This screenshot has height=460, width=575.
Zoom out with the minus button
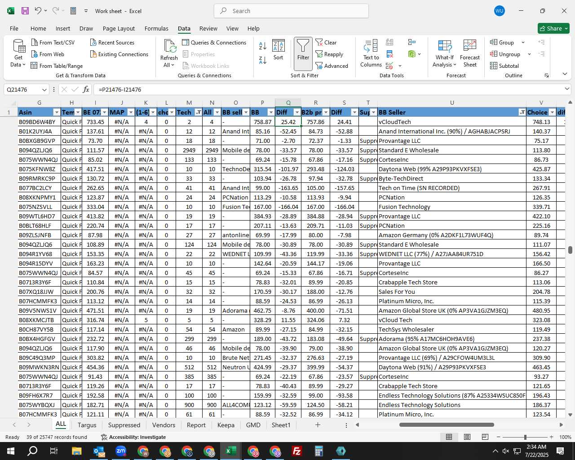(499, 437)
